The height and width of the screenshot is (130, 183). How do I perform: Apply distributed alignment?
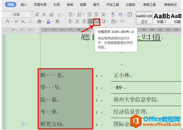pos(97,22)
